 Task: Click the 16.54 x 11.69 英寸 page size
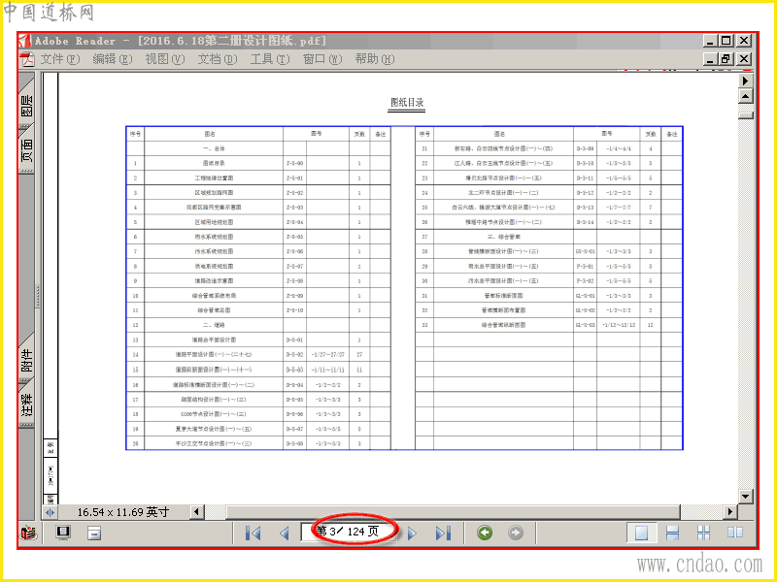click(123, 512)
